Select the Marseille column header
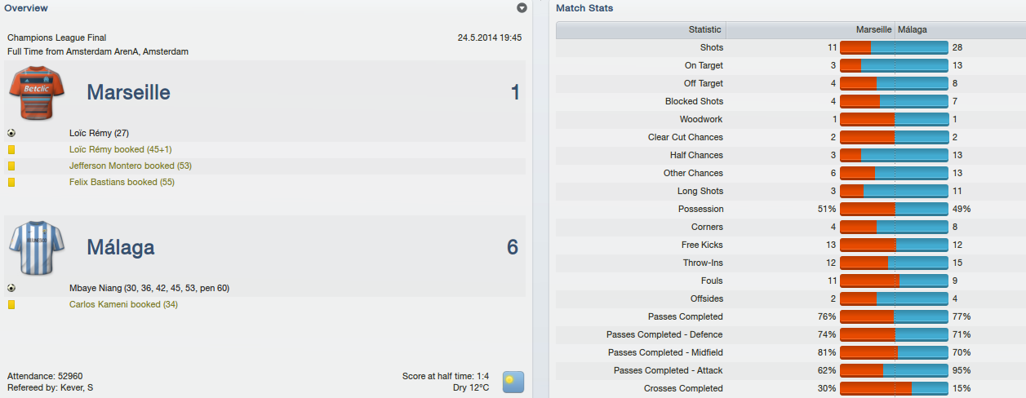 811,29
